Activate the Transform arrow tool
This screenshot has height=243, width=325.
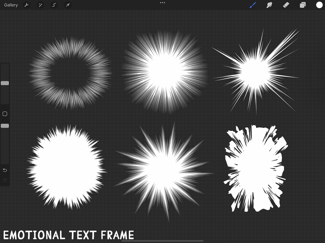68,5
